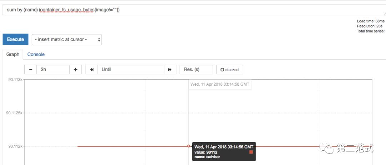Open the insert metric at cursor dropdown

[x=67, y=40]
